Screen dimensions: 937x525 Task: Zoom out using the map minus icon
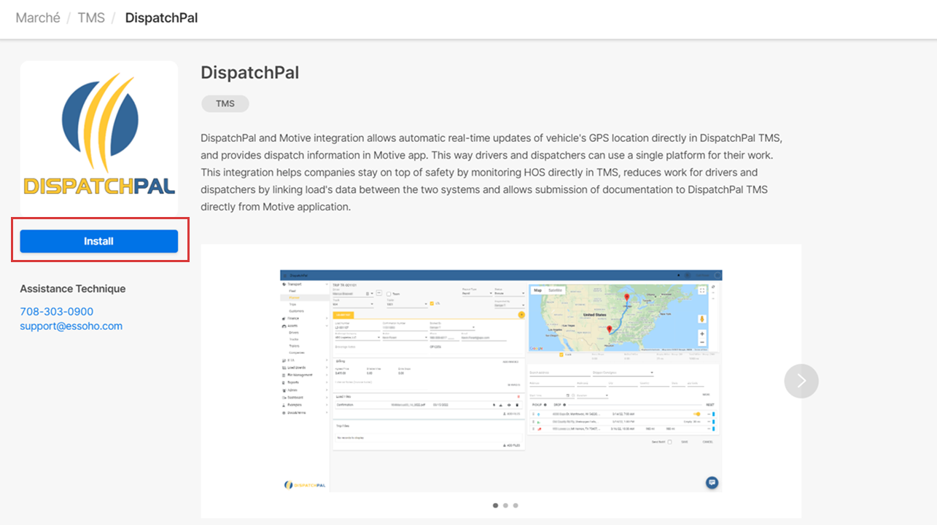click(701, 342)
